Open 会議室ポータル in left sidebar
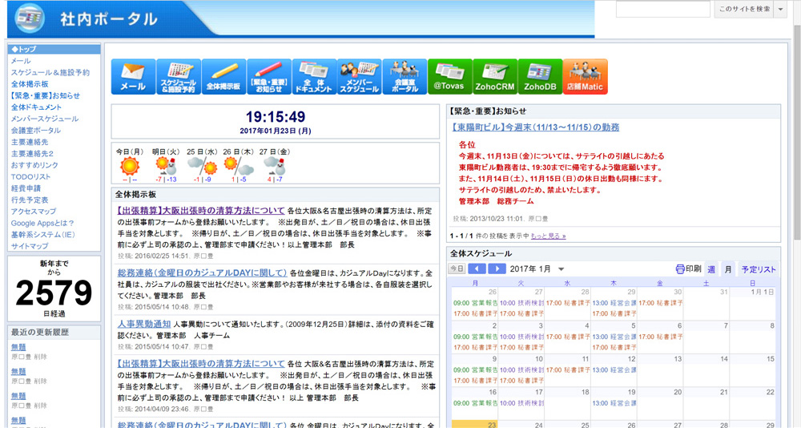801x428 pixels. (x=36, y=131)
